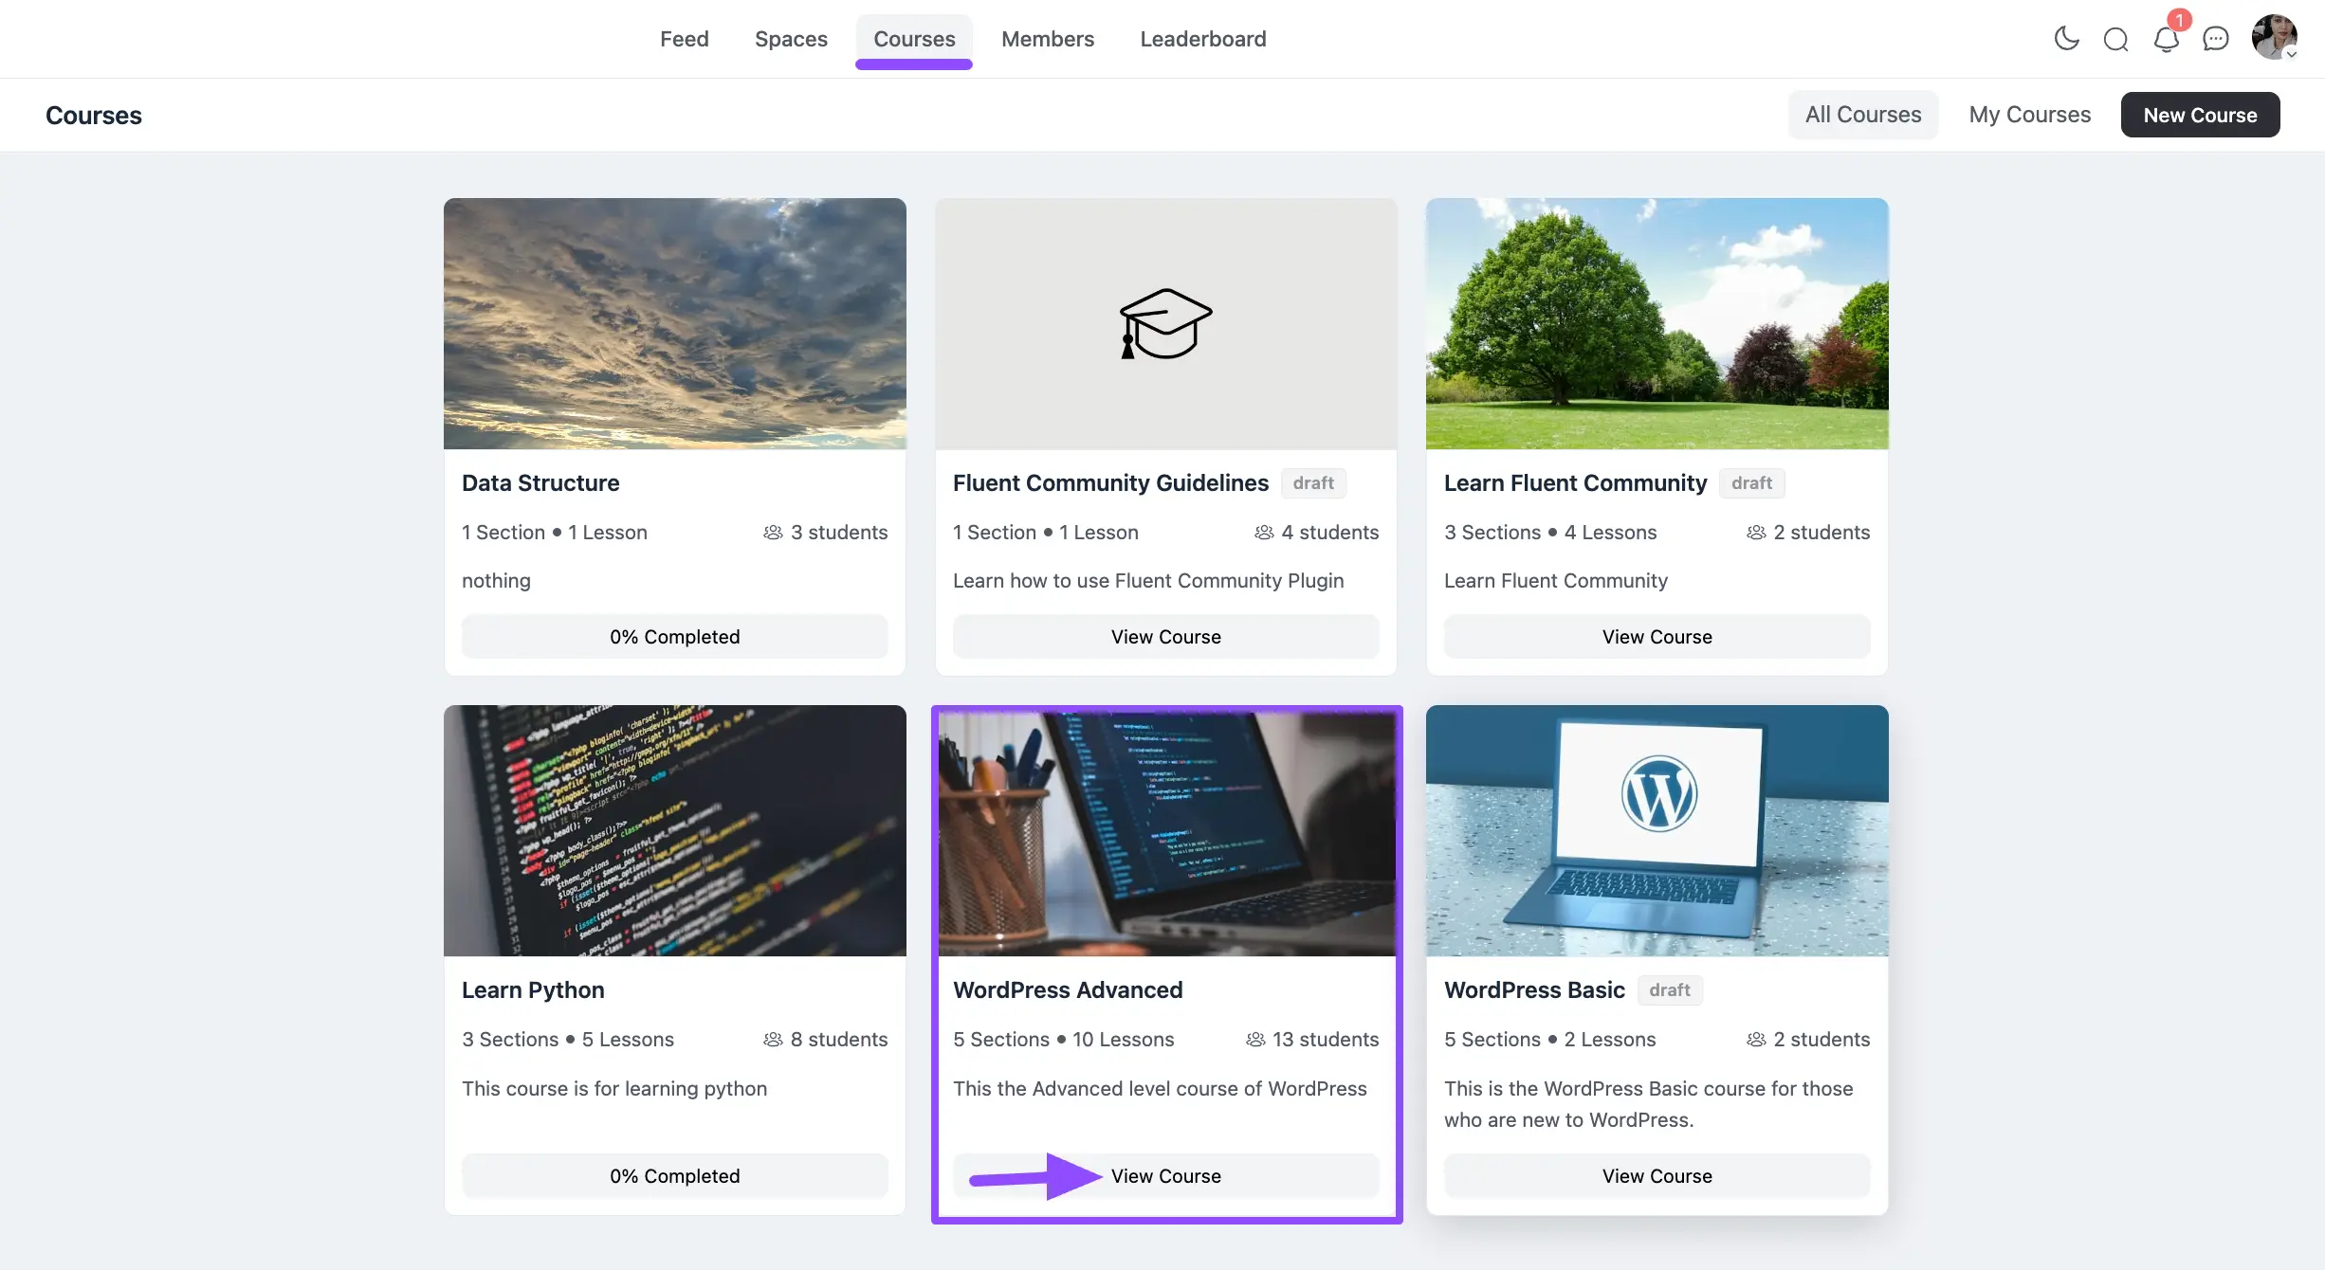Open the profile avatar menu
This screenshot has width=2325, height=1270.
2274,38
